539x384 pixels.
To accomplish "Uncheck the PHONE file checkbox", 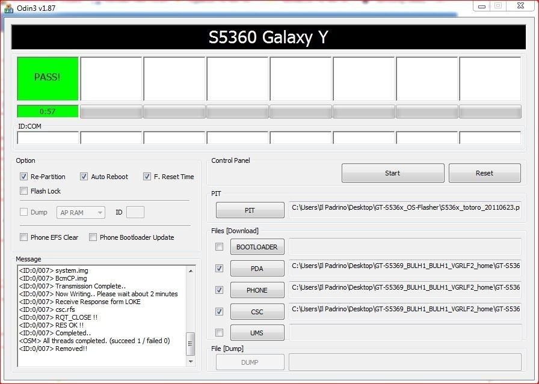I will [x=219, y=290].
